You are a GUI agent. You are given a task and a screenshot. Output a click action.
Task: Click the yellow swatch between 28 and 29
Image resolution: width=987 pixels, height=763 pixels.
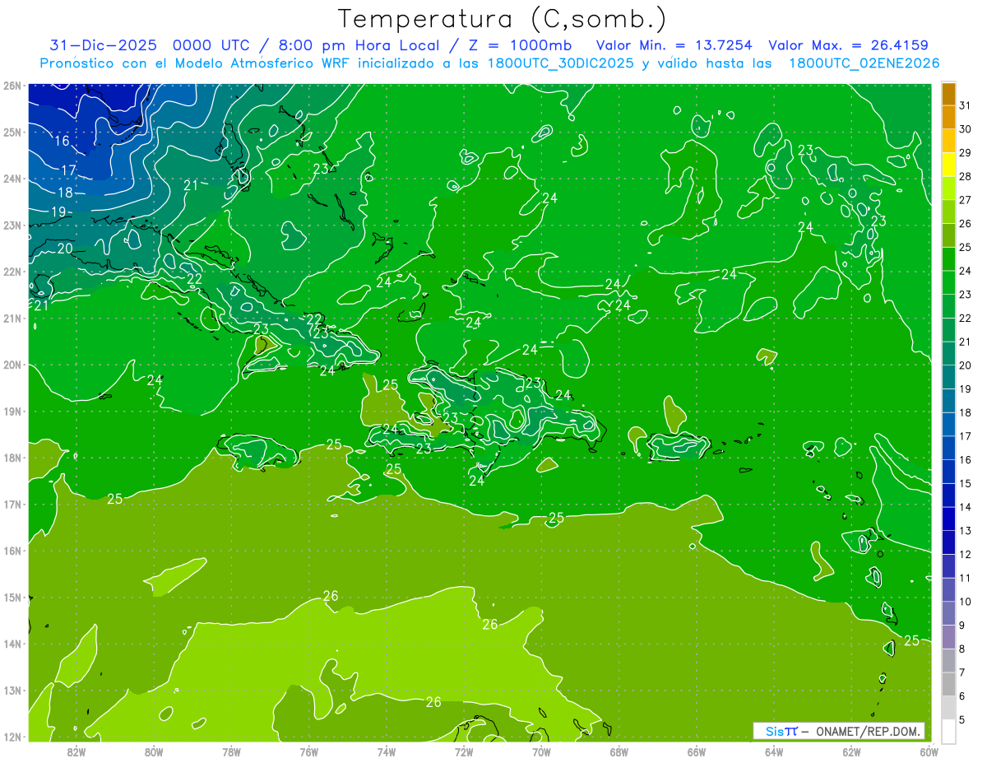(948, 165)
